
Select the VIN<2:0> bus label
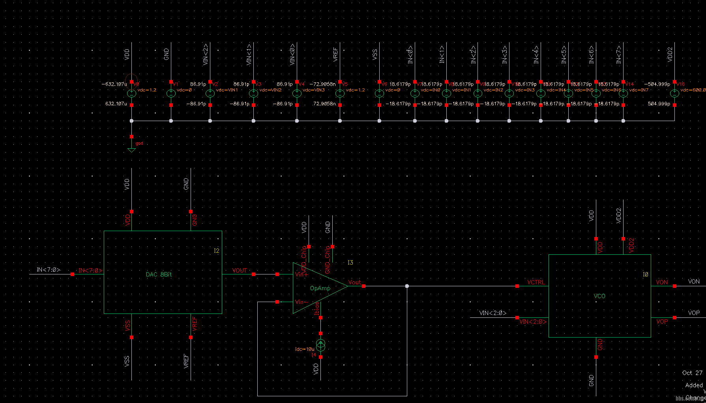click(x=493, y=313)
